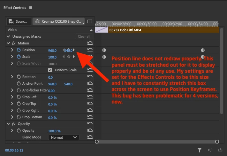
Task: Click the timeline vertical scrollbar
Action: [x=222, y=71]
